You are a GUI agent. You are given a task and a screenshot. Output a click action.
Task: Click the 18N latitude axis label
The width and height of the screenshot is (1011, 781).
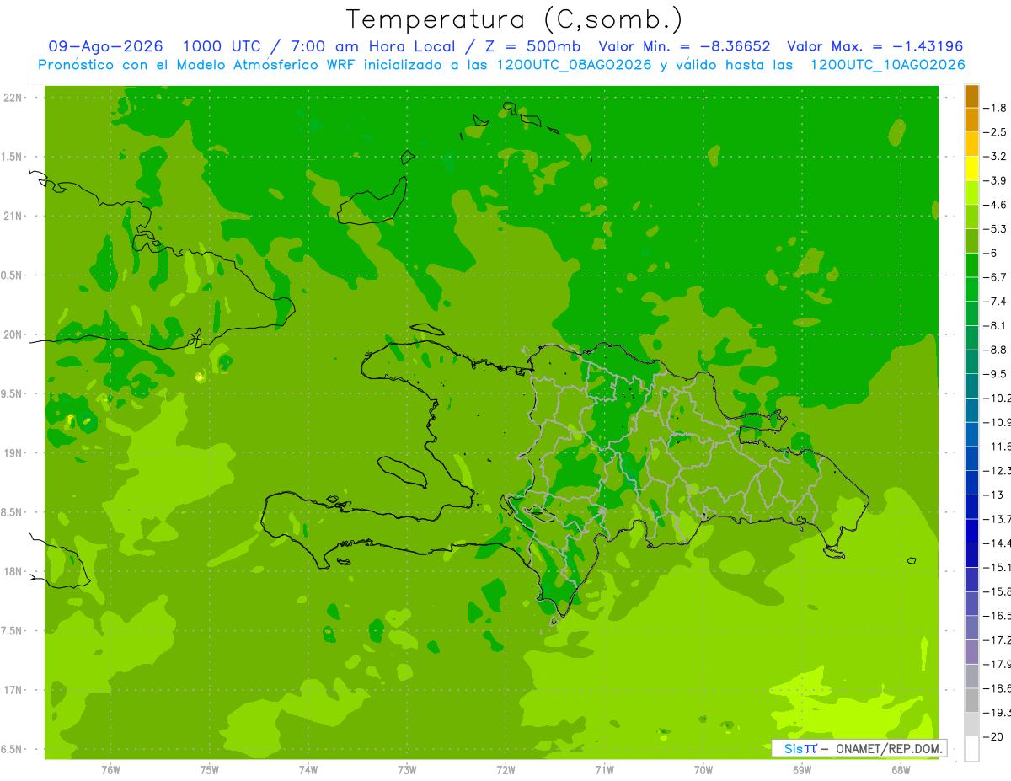[x=14, y=571]
